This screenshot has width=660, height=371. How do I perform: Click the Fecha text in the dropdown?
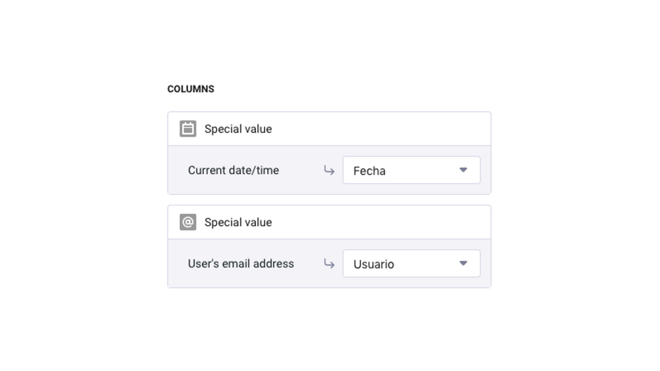369,171
